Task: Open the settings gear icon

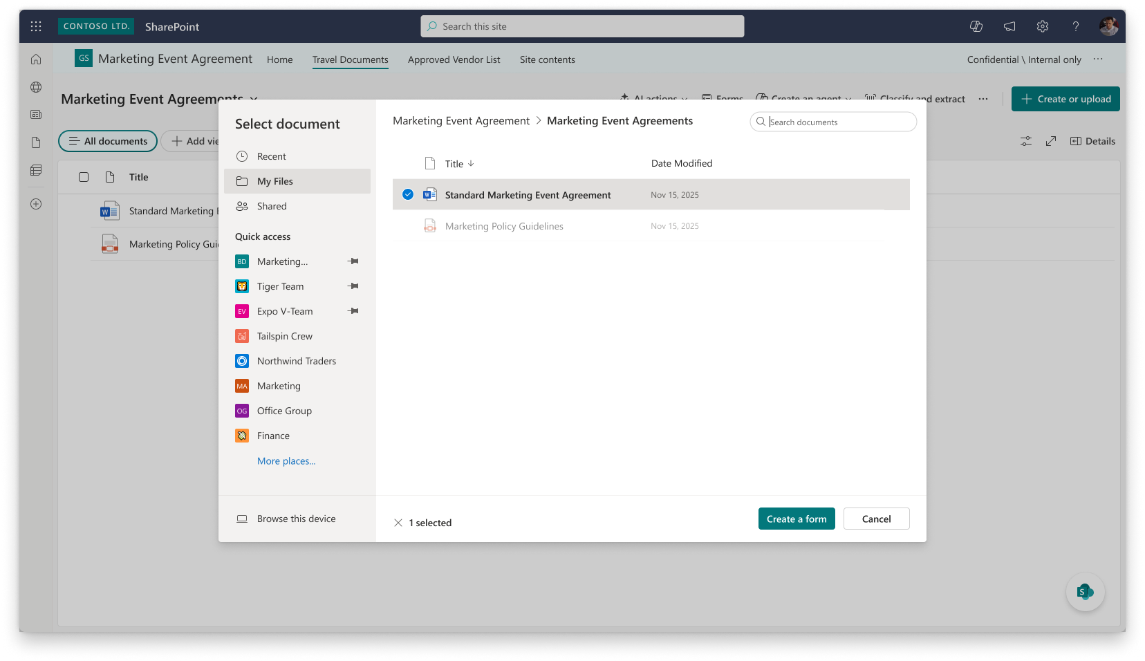Action: point(1043,26)
